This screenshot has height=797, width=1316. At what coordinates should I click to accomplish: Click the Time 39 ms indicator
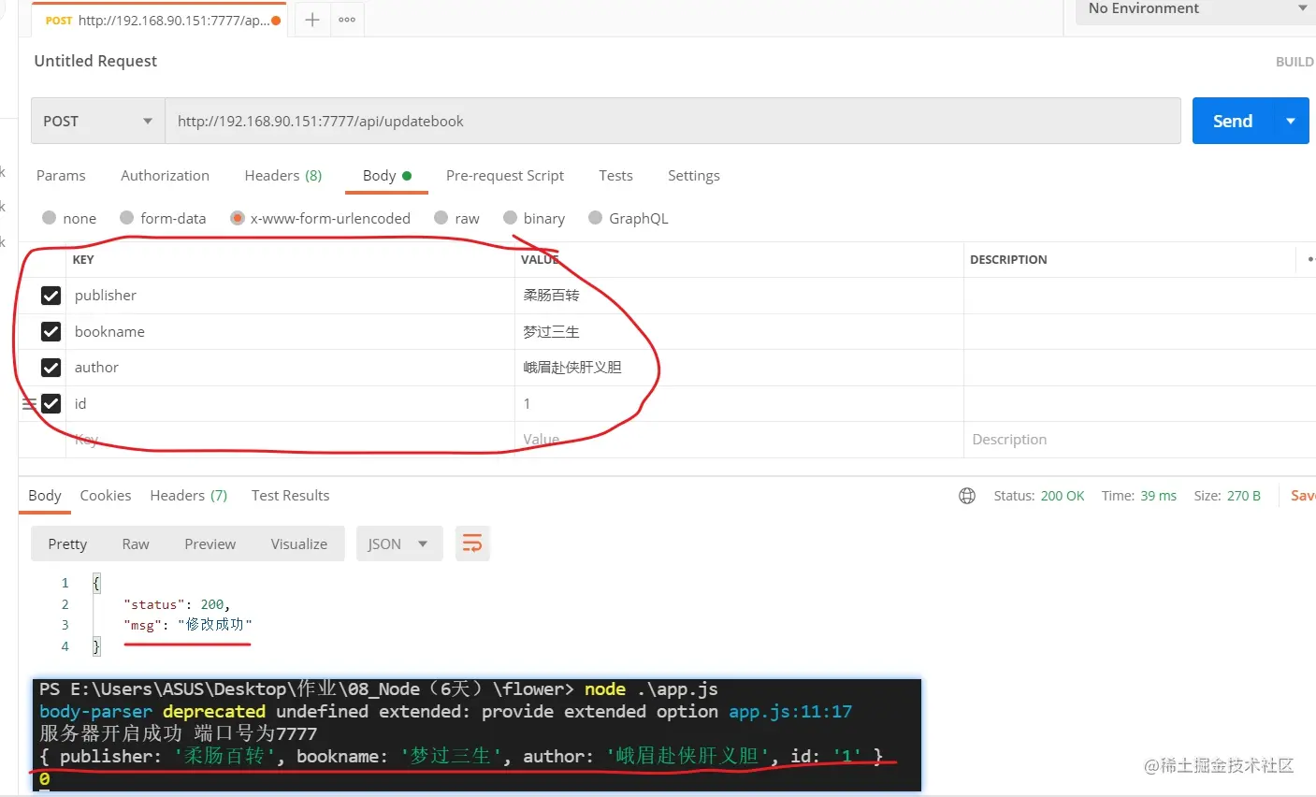1139,496
